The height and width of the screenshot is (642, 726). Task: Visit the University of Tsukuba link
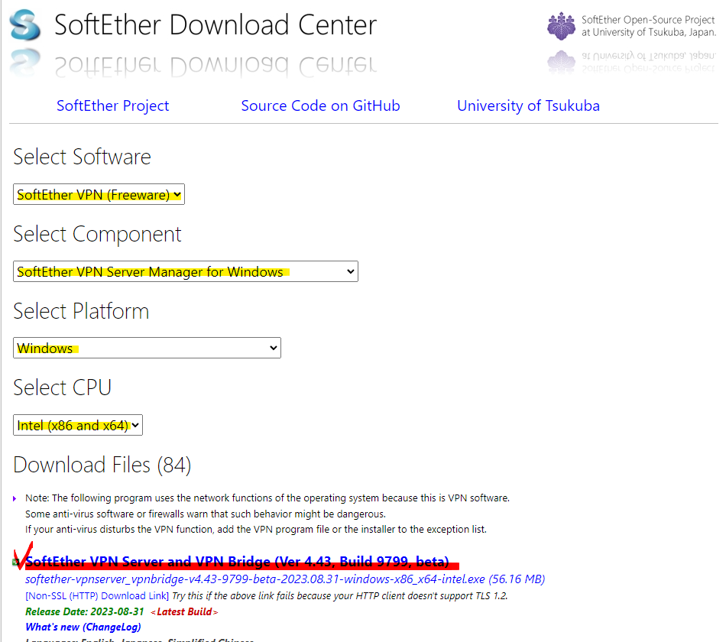pos(528,105)
